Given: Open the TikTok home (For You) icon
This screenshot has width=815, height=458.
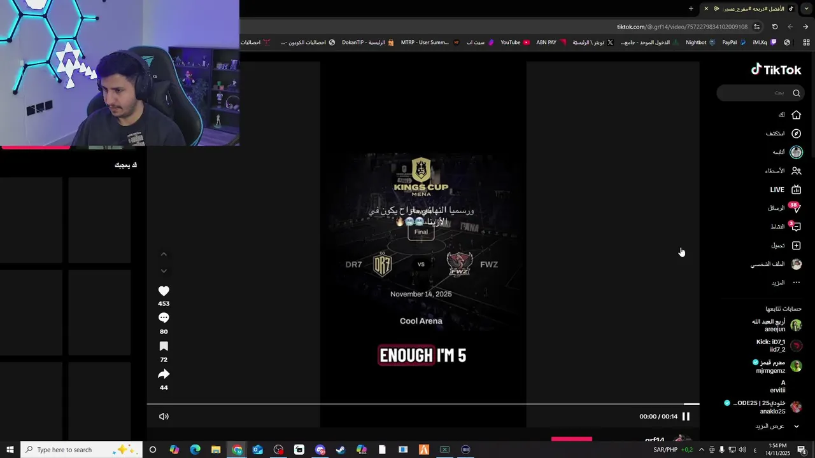Looking at the screenshot, I should tap(796, 115).
